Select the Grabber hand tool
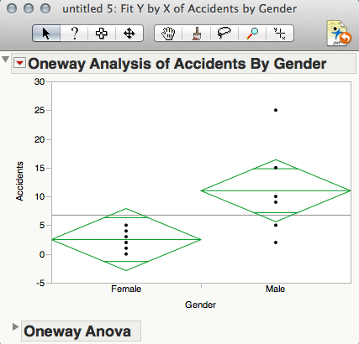 [168, 34]
